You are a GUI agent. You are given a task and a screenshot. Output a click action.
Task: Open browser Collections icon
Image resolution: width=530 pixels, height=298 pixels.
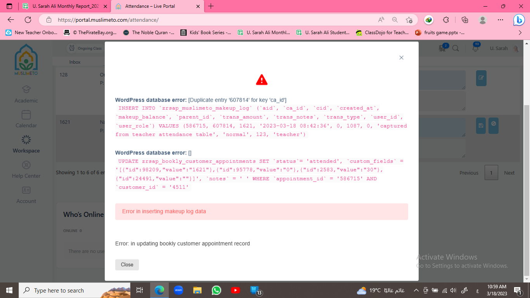[465, 20]
